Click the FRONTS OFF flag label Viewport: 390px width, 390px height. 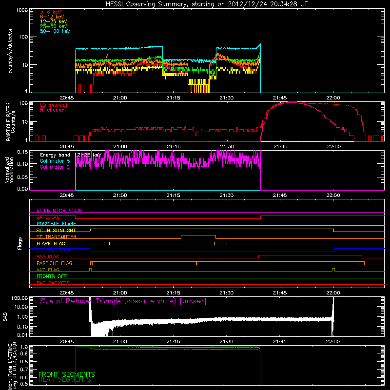pos(52,276)
